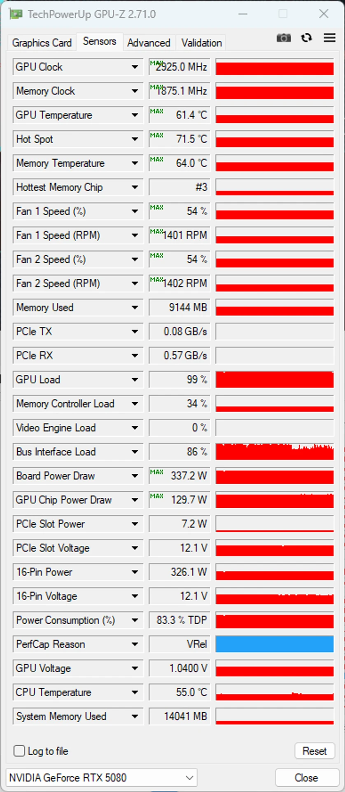The height and width of the screenshot is (792, 345).
Task: Click the Hot Spot value 71.5 °C
Action: pos(179,139)
